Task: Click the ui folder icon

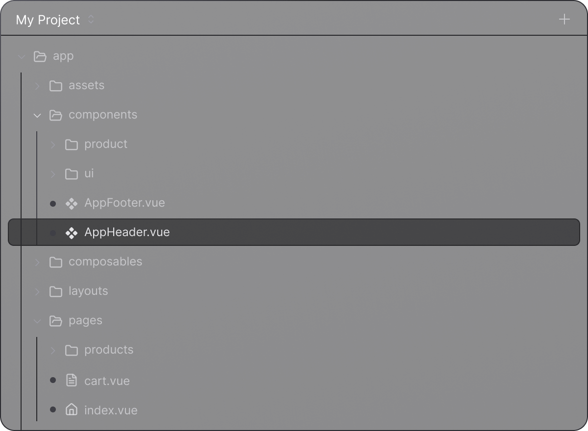Action: (x=72, y=174)
